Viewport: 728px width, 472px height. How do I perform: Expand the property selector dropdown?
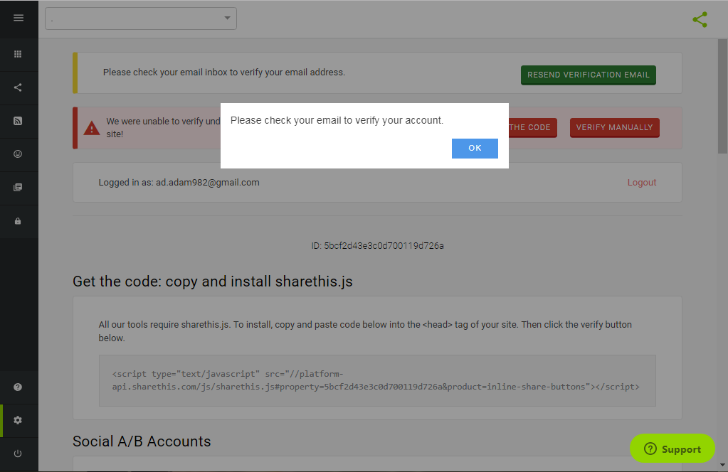click(141, 18)
